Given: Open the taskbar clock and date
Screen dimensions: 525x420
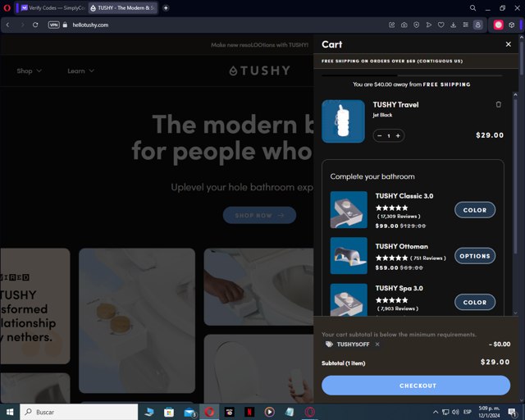Looking at the screenshot, I should (x=489, y=412).
